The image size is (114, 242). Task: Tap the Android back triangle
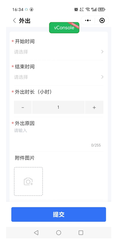click(36, 233)
